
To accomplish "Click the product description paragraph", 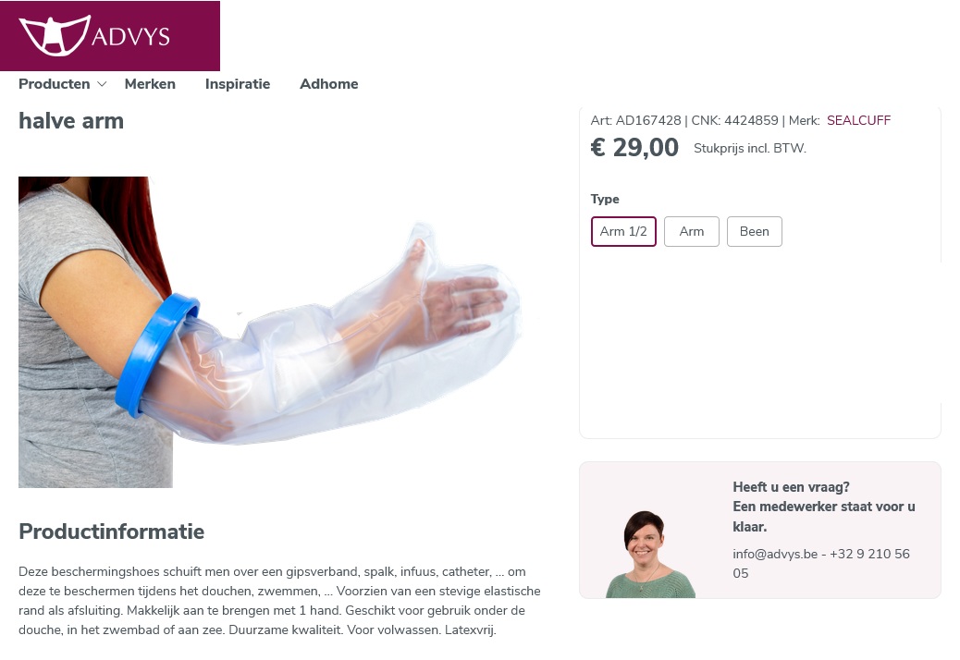I will click(x=280, y=601).
